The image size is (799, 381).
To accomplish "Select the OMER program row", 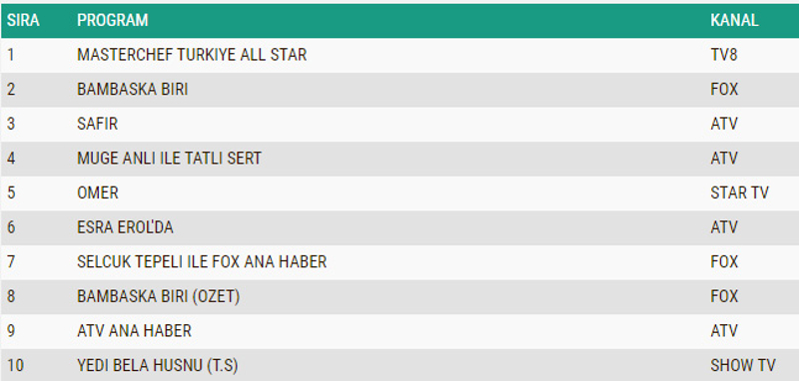I will click(399, 193).
